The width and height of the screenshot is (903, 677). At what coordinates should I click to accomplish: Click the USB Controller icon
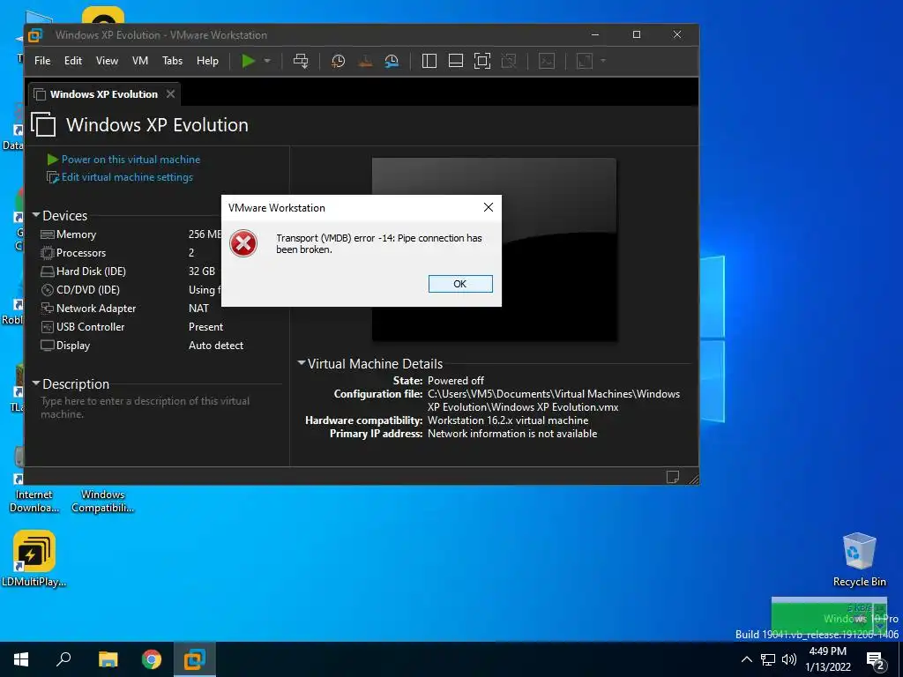48,327
